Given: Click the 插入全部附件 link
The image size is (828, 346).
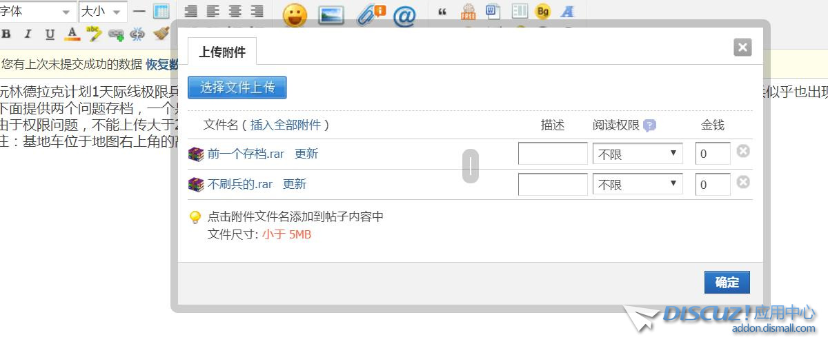Looking at the screenshot, I should tap(285, 125).
